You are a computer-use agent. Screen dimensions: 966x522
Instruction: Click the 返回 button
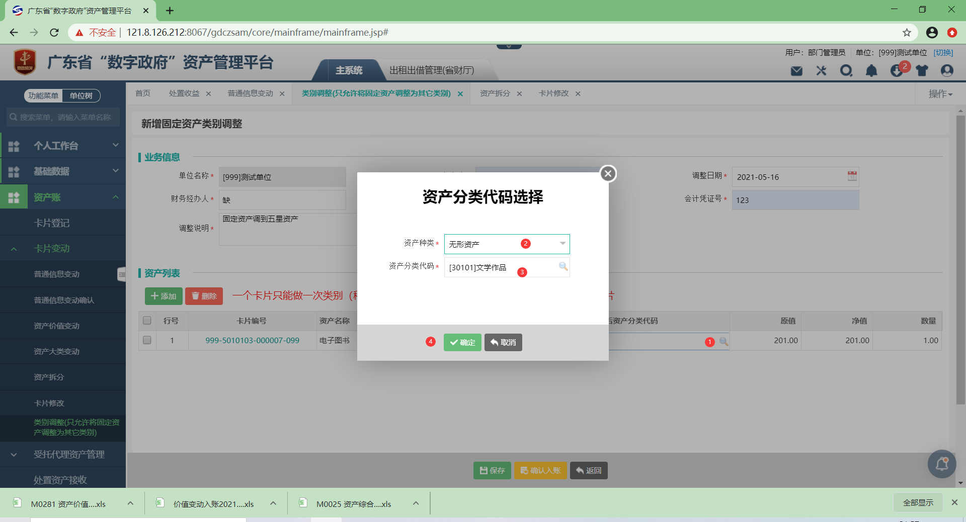coord(589,470)
